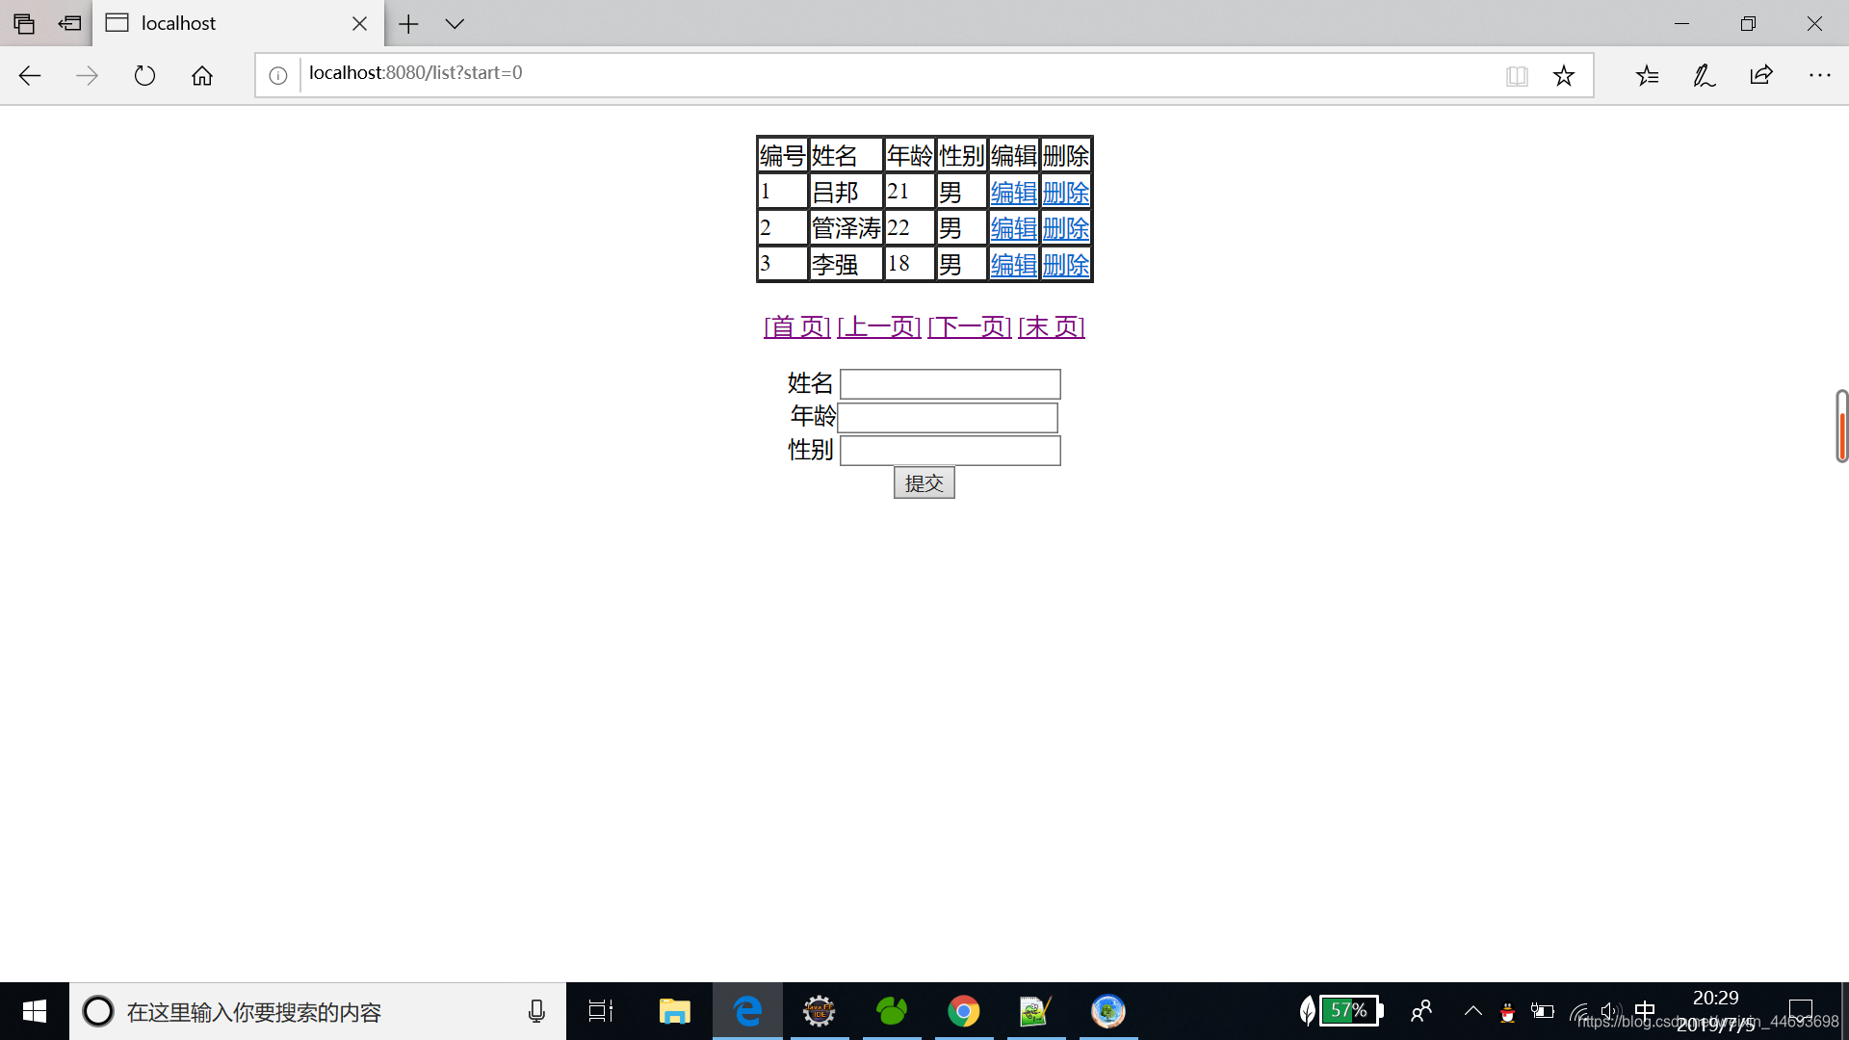The width and height of the screenshot is (1849, 1040).
Task: Switch to Edge in the taskbar
Action: [747, 1011]
